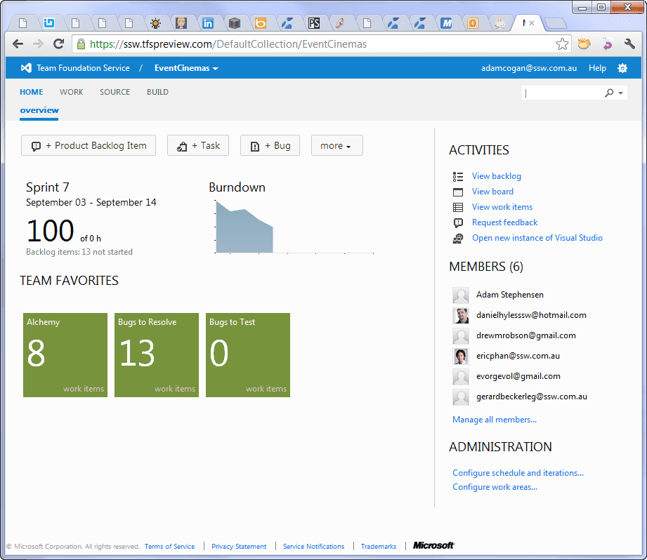Screen dimensions: 647x560
Task: Click the browser reload icon
Action: (x=59, y=44)
